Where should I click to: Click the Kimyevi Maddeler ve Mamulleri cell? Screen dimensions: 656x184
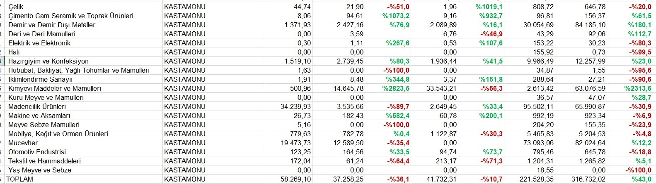coord(55,88)
